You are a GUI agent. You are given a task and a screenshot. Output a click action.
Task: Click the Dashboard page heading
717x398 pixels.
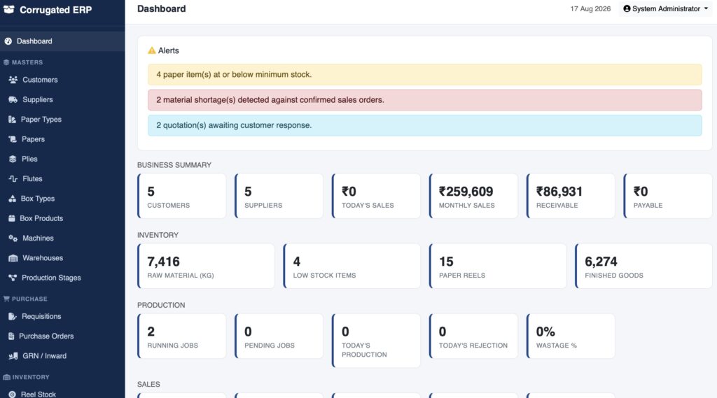(162, 8)
